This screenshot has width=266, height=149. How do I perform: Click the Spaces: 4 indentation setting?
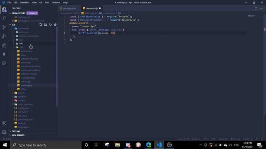click(x=196, y=139)
